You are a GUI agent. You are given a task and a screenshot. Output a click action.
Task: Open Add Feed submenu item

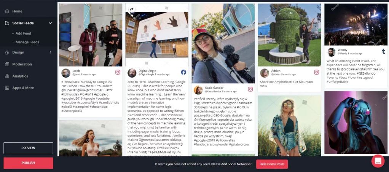[23, 33]
